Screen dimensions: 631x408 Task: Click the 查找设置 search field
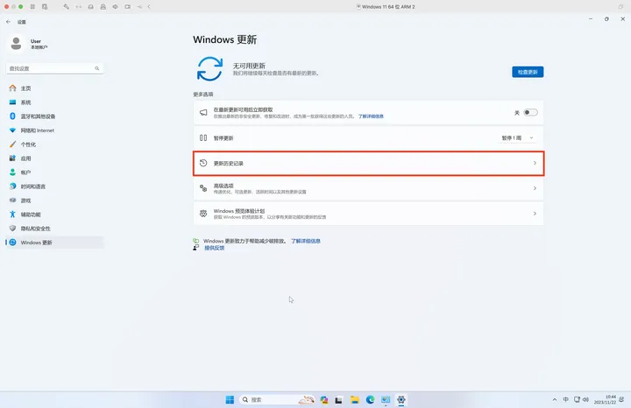(x=54, y=68)
